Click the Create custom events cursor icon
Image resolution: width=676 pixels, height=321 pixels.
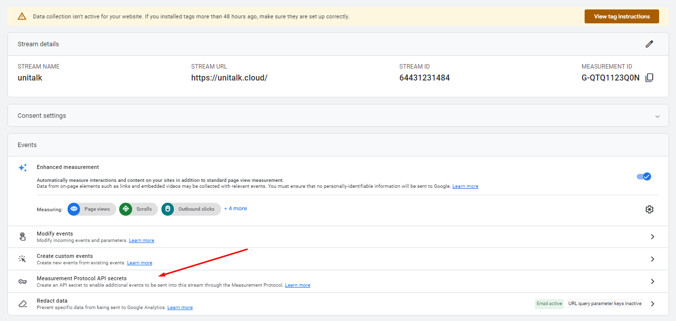click(22, 259)
